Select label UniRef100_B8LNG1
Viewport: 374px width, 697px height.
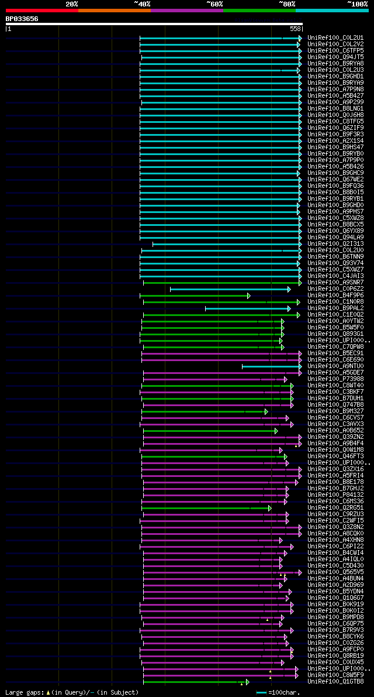click(x=335, y=109)
